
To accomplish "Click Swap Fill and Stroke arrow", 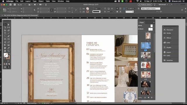I will 10,54.
